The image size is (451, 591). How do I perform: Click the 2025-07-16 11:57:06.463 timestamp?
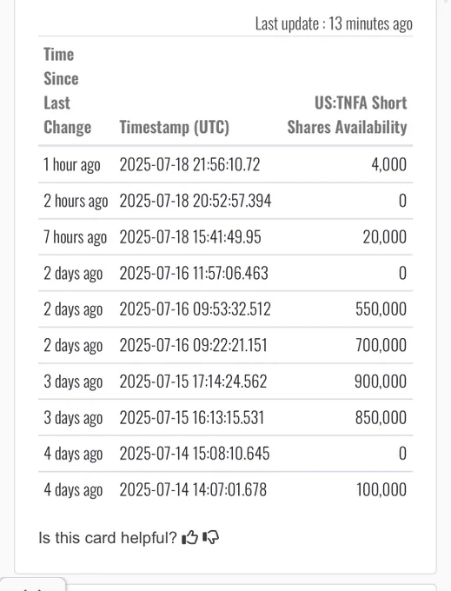194,273
